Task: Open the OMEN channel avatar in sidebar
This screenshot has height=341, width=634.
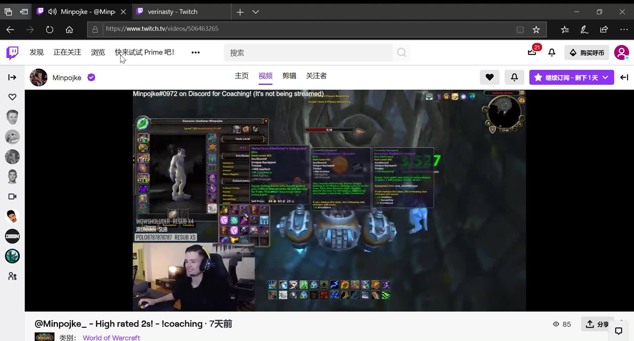Action: point(12,236)
